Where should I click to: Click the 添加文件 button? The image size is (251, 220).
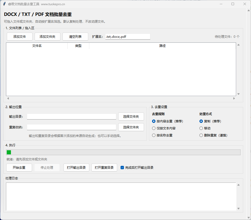click(x=20, y=37)
